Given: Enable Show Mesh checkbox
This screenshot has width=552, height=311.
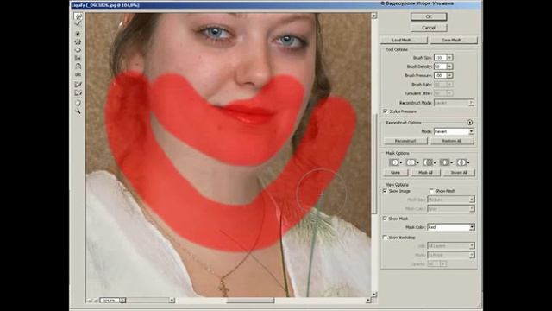Looking at the screenshot, I should 431,191.
